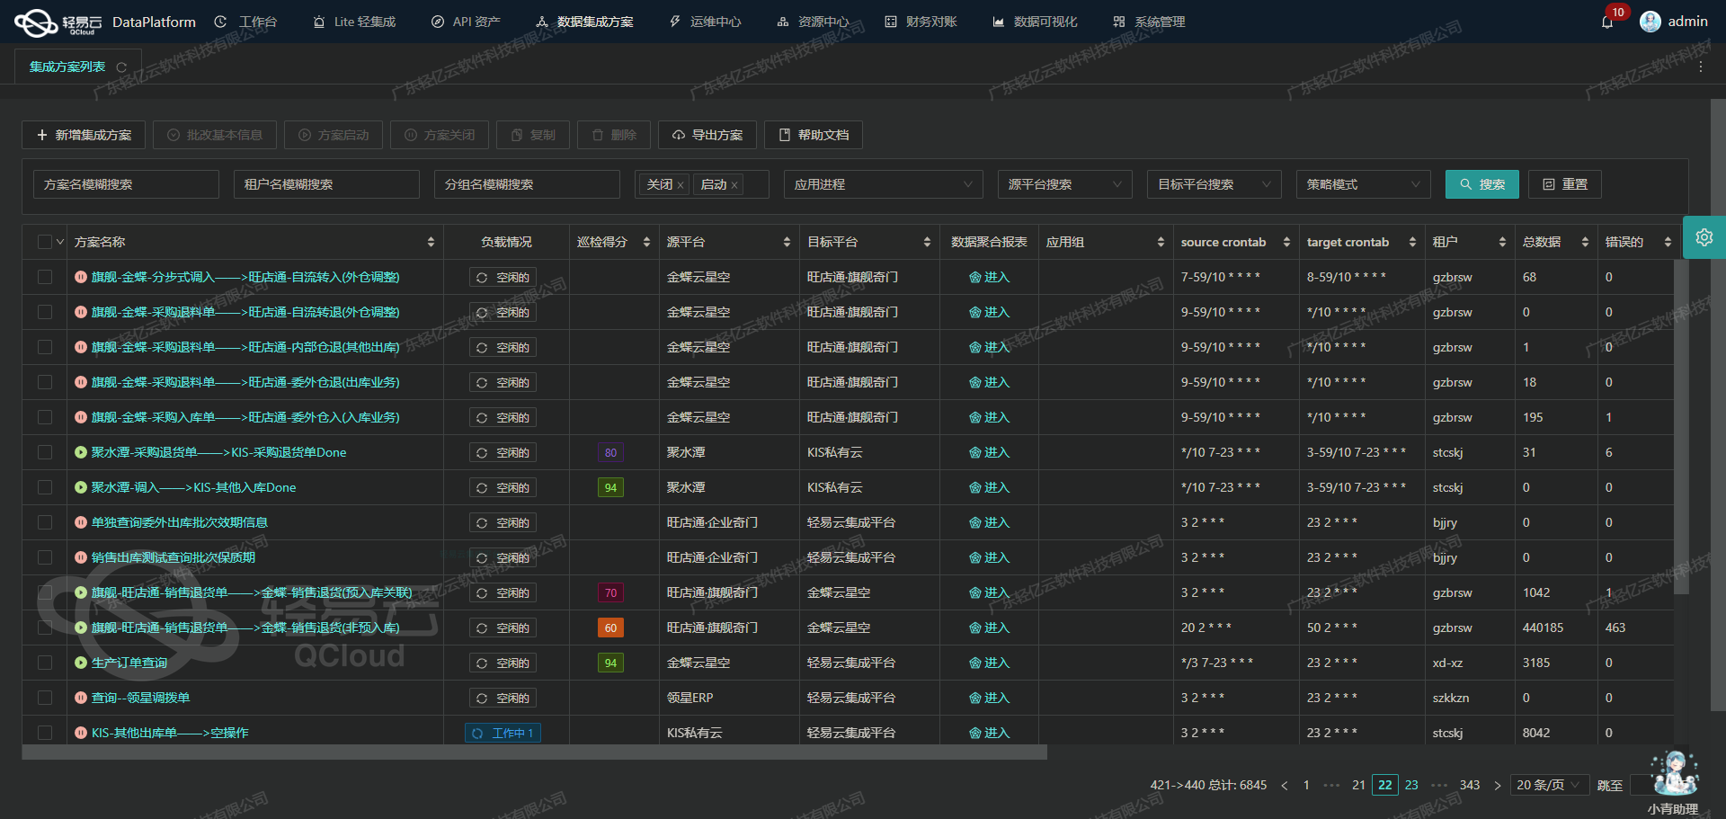Viewport: 1726px width, 819px height.
Task: Click the orange inspection score badge 60
Action: (610, 628)
